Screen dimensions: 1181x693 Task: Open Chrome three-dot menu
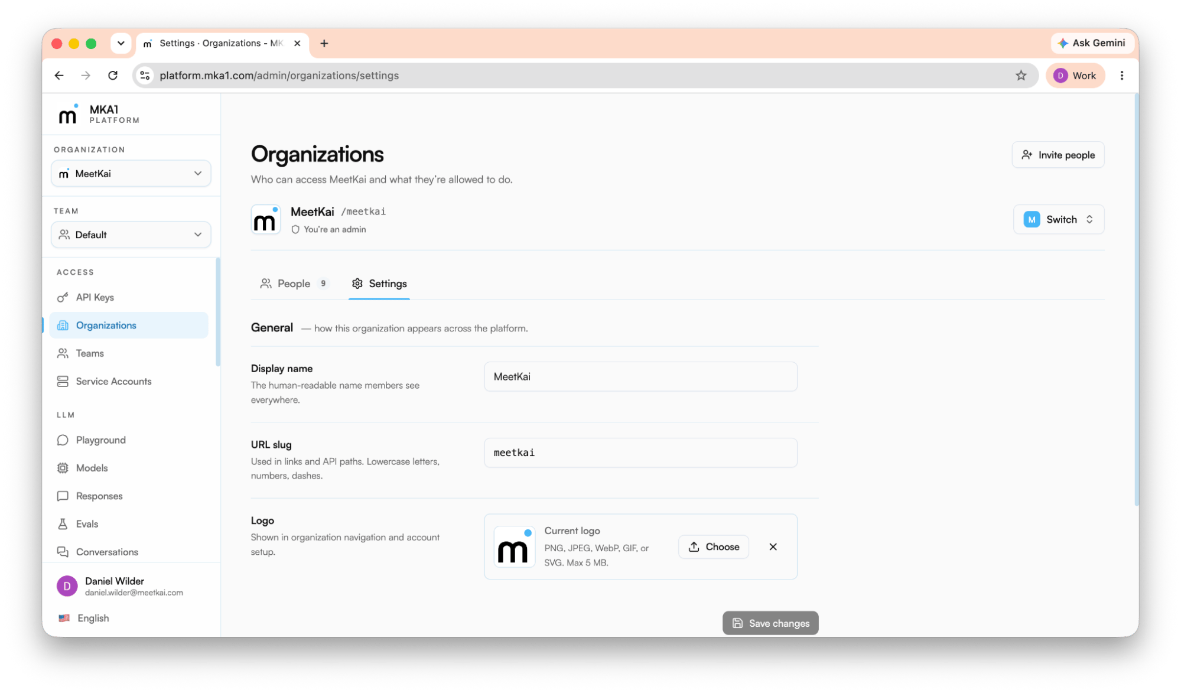[x=1121, y=75]
